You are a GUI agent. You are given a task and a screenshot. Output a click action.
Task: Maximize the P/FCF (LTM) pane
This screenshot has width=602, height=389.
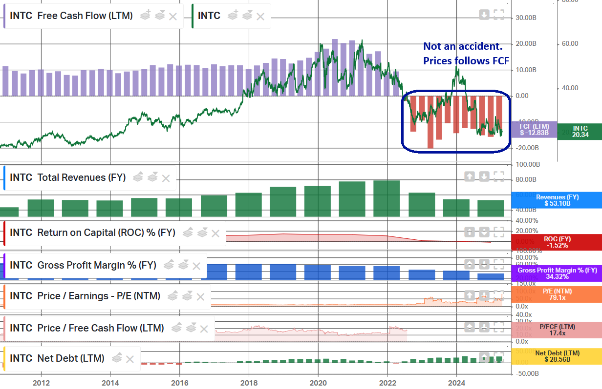(x=498, y=327)
